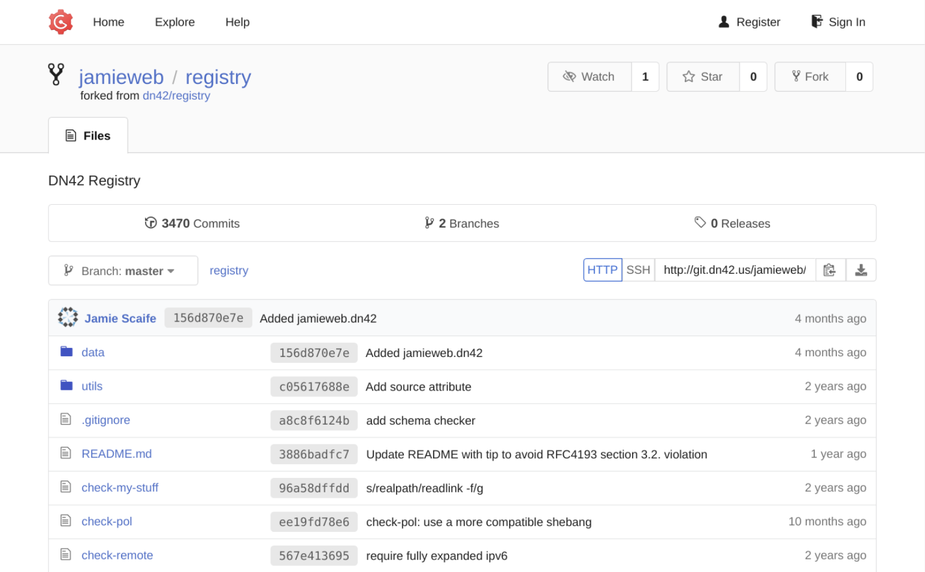Click Jamie Scaife's avatar image

click(x=68, y=317)
